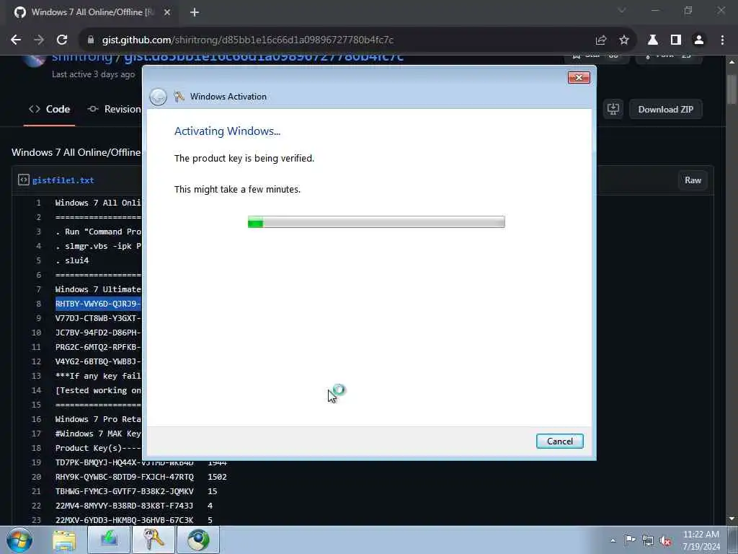738x554 pixels.
Task: Show hidden tray icons arrow
Action: tap(613, 541)
